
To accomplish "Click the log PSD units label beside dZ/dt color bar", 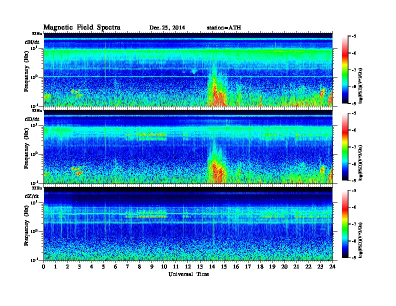I will coord(361,240).
